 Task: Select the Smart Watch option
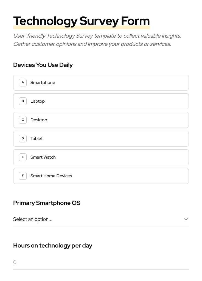101,157
